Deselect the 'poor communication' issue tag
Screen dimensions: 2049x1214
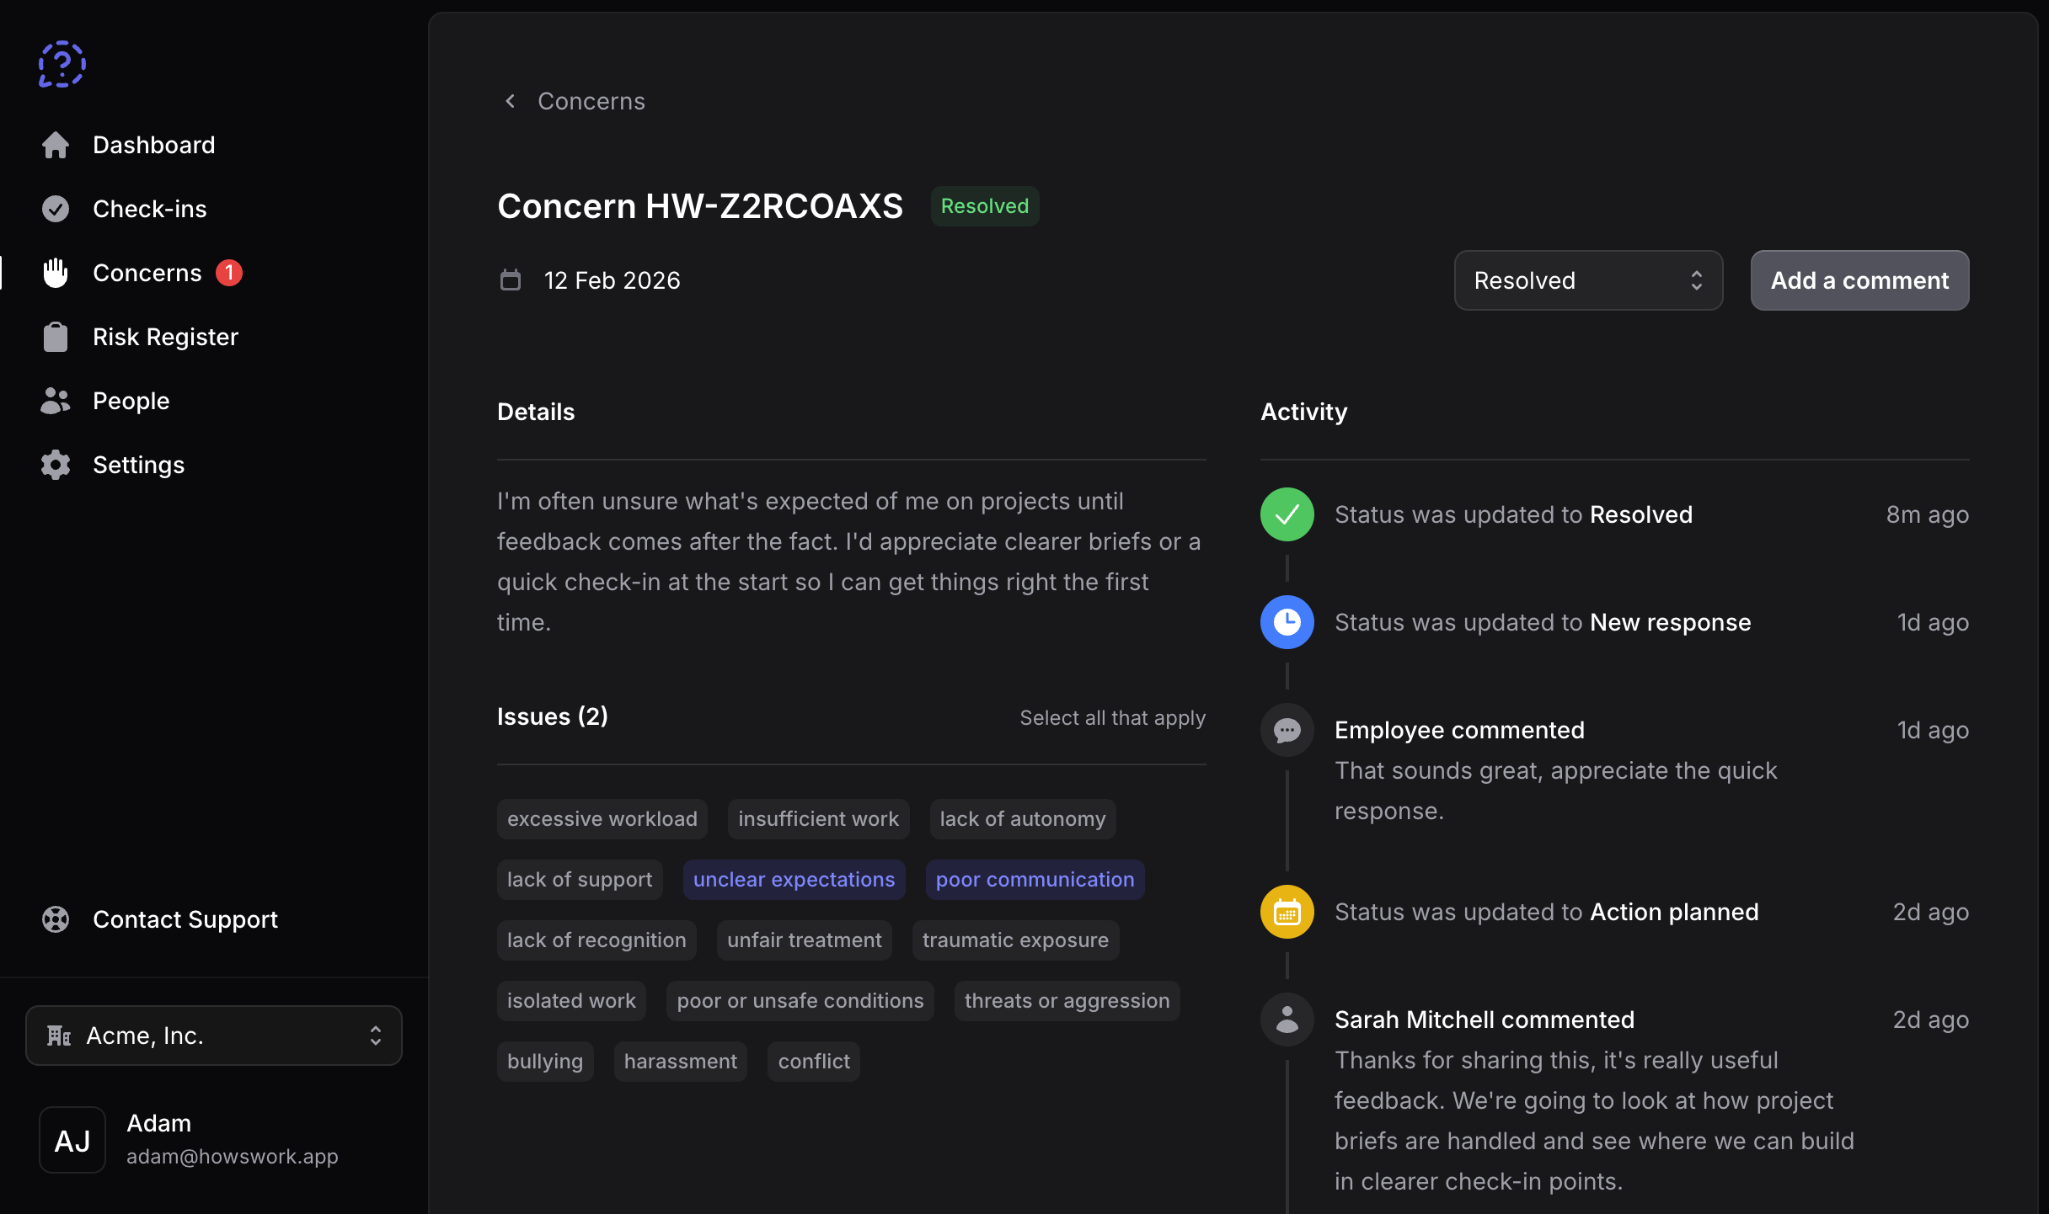click(x=1035, y=879)
